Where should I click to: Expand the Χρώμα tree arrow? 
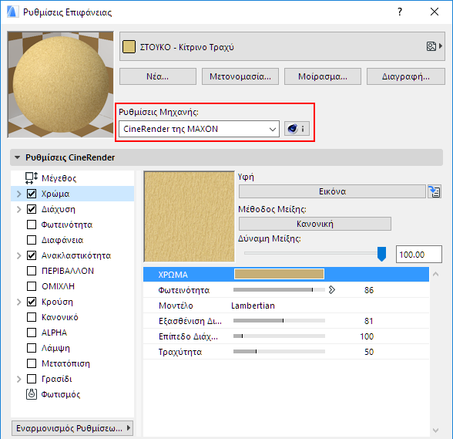19,194
